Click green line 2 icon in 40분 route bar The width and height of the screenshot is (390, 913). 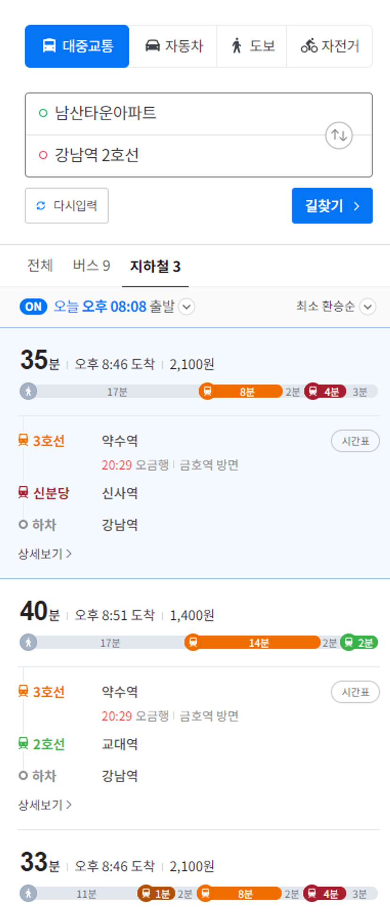pos(348,642)
